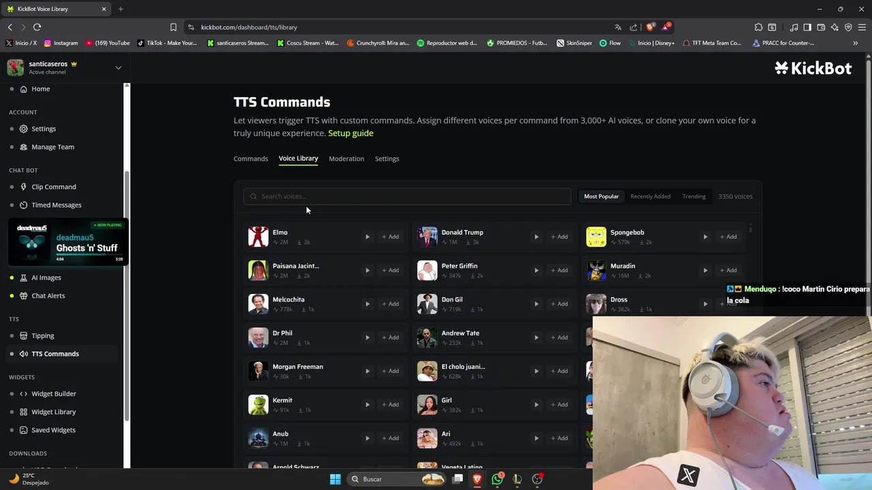Open the PROMIEDOS bookmark
Viewport: 872px width, 490px height.
517,43
